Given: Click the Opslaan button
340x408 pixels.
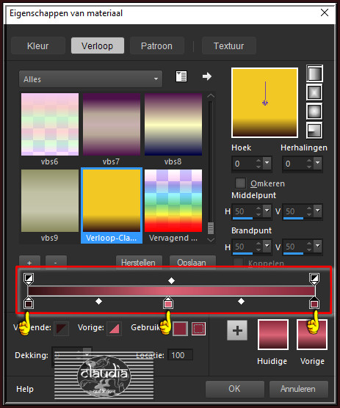Looking at the screenshot, I should tap(192, 261).
